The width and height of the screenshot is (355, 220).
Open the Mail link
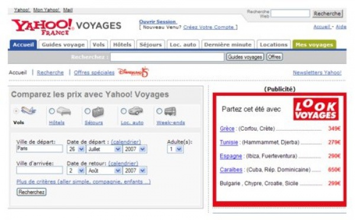tap(68, 10)
